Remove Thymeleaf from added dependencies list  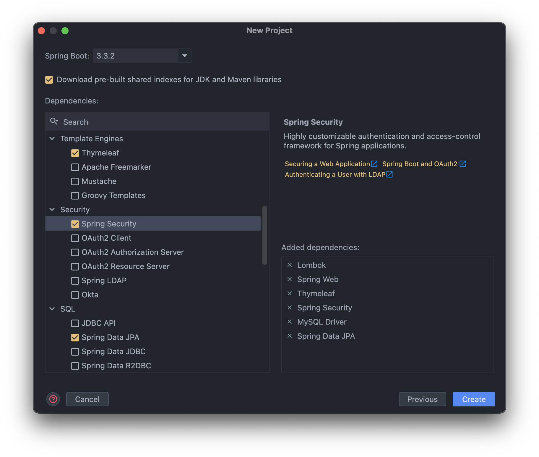290,293
